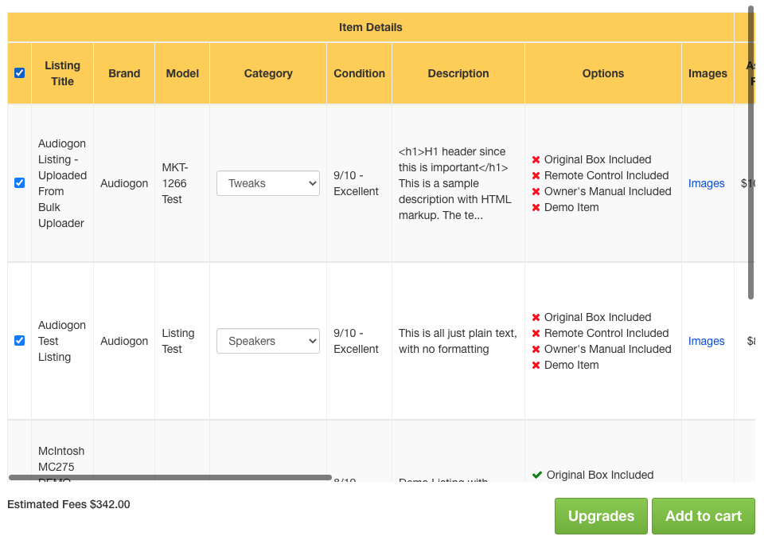Image resolution: width=768 pixels, height=544 pixels.
Task: Click the Add to cart button
Action: point(704,516)
